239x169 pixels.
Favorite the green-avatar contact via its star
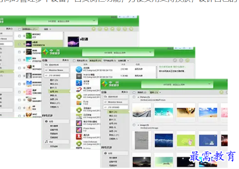point(24,36)
